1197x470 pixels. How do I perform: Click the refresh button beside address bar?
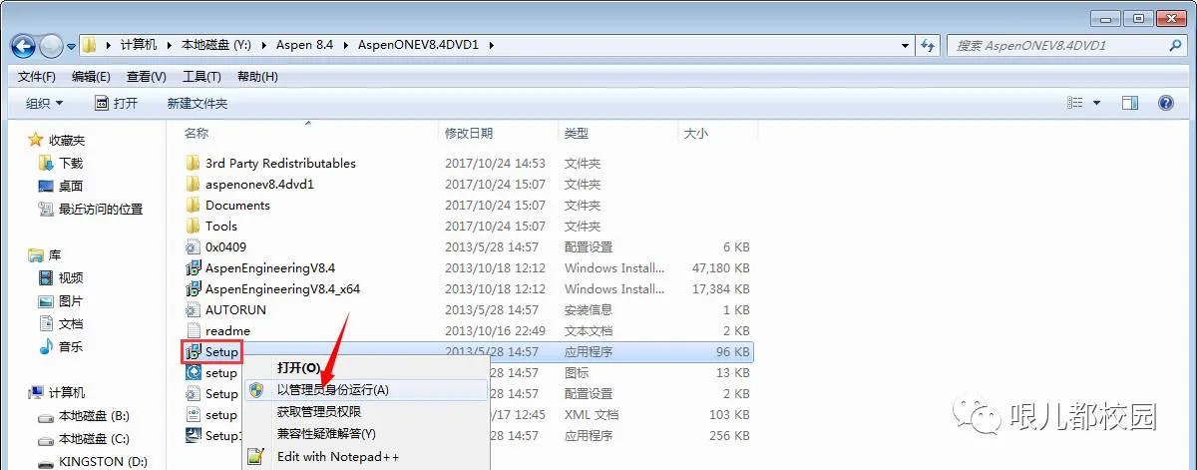pyautogui.click(x=929, y=45)
